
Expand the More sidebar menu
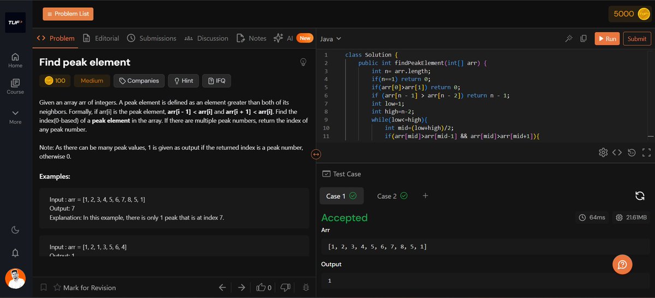point(15,117)
